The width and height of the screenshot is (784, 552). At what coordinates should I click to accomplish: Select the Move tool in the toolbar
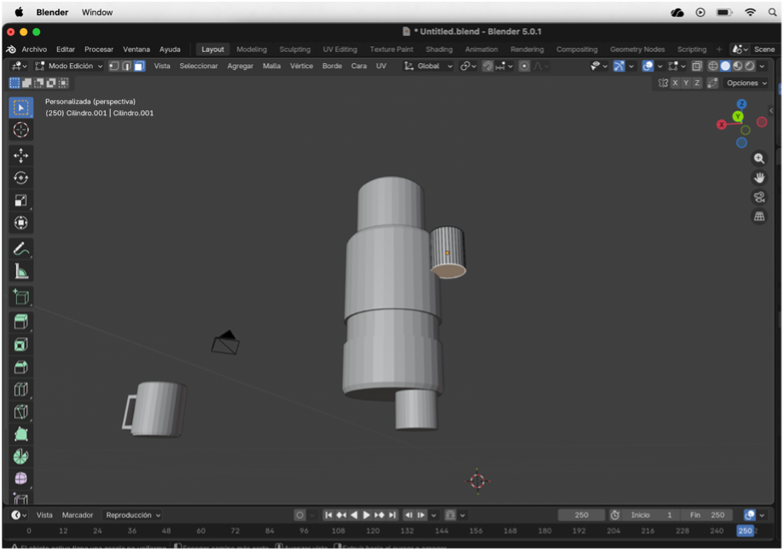coord(21,155)
